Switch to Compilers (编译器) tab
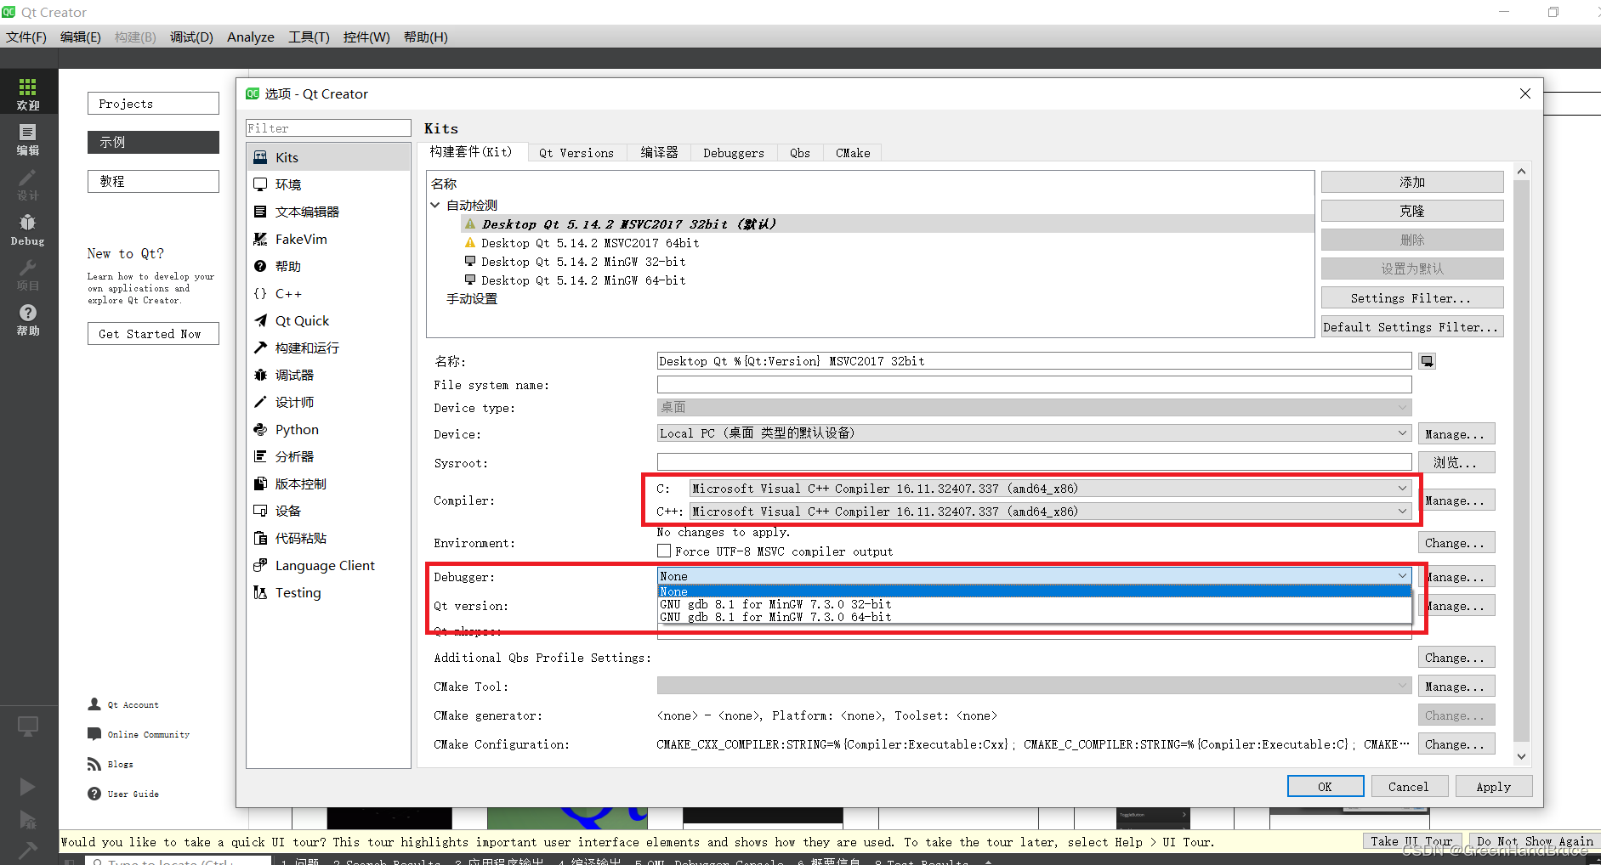 click(x=659, y=153)
